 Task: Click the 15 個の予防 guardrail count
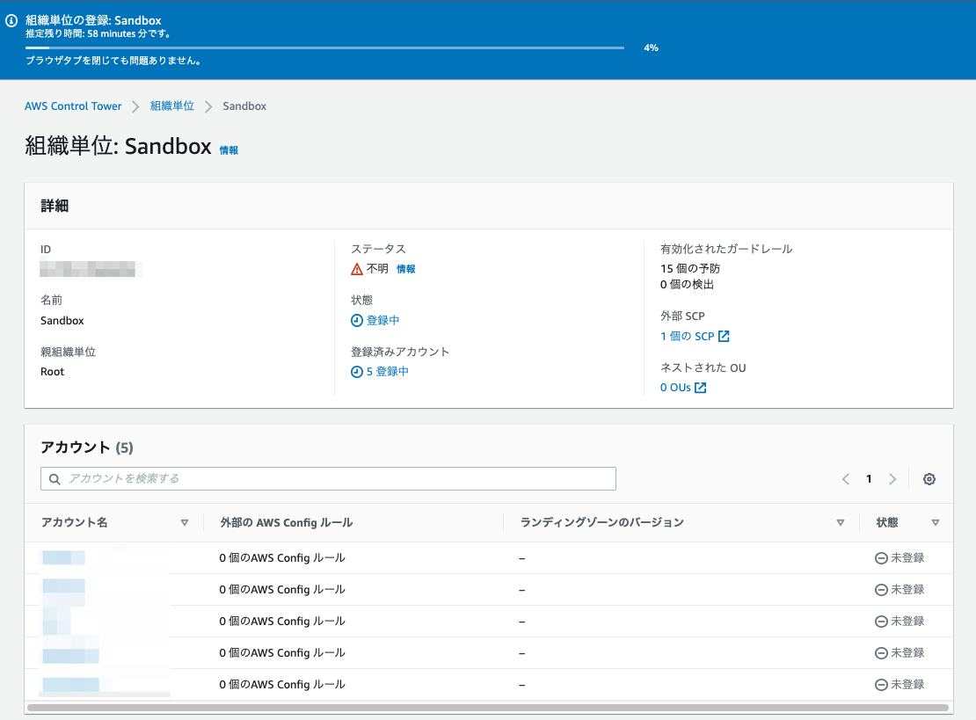(690, 268)
